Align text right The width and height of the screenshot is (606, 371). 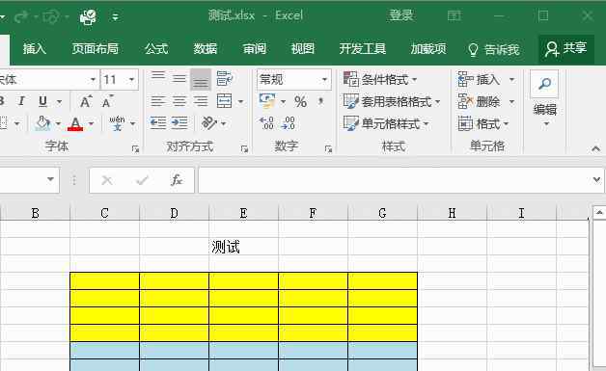click(201, 101)
